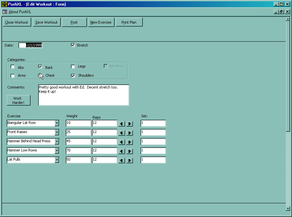Image resolution: width=292 pixels, height=217 pixels.
Task: Open the Lat Pulls exercise dropdown
Action: (x=57, y=160)
